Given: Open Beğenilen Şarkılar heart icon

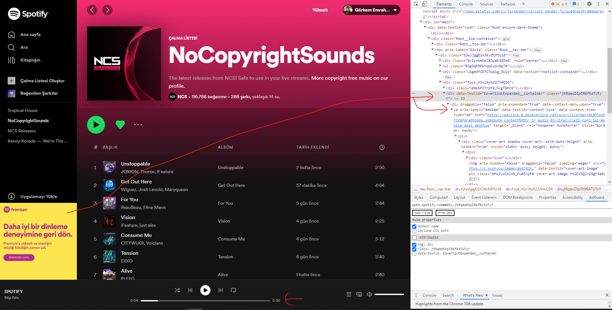Looking at the screenshot, I should 11,93.
